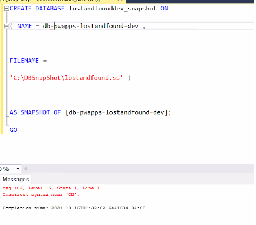The width and height of the screenshot is (256, 225).
Task: Collapse the NAME clause outline block
Action: click(x=6, y=27)
